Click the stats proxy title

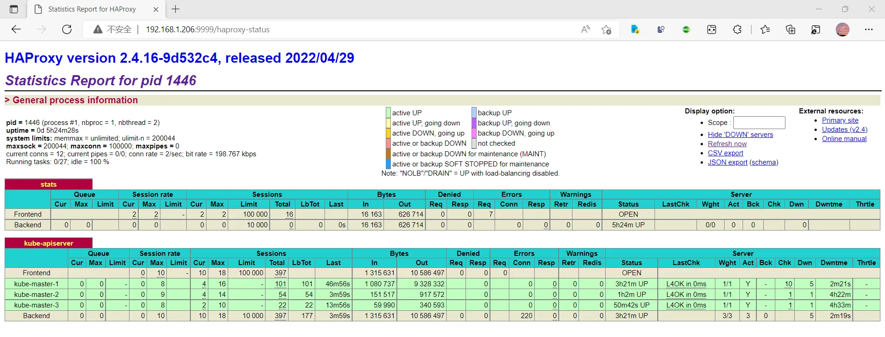[x=48, y=184]
